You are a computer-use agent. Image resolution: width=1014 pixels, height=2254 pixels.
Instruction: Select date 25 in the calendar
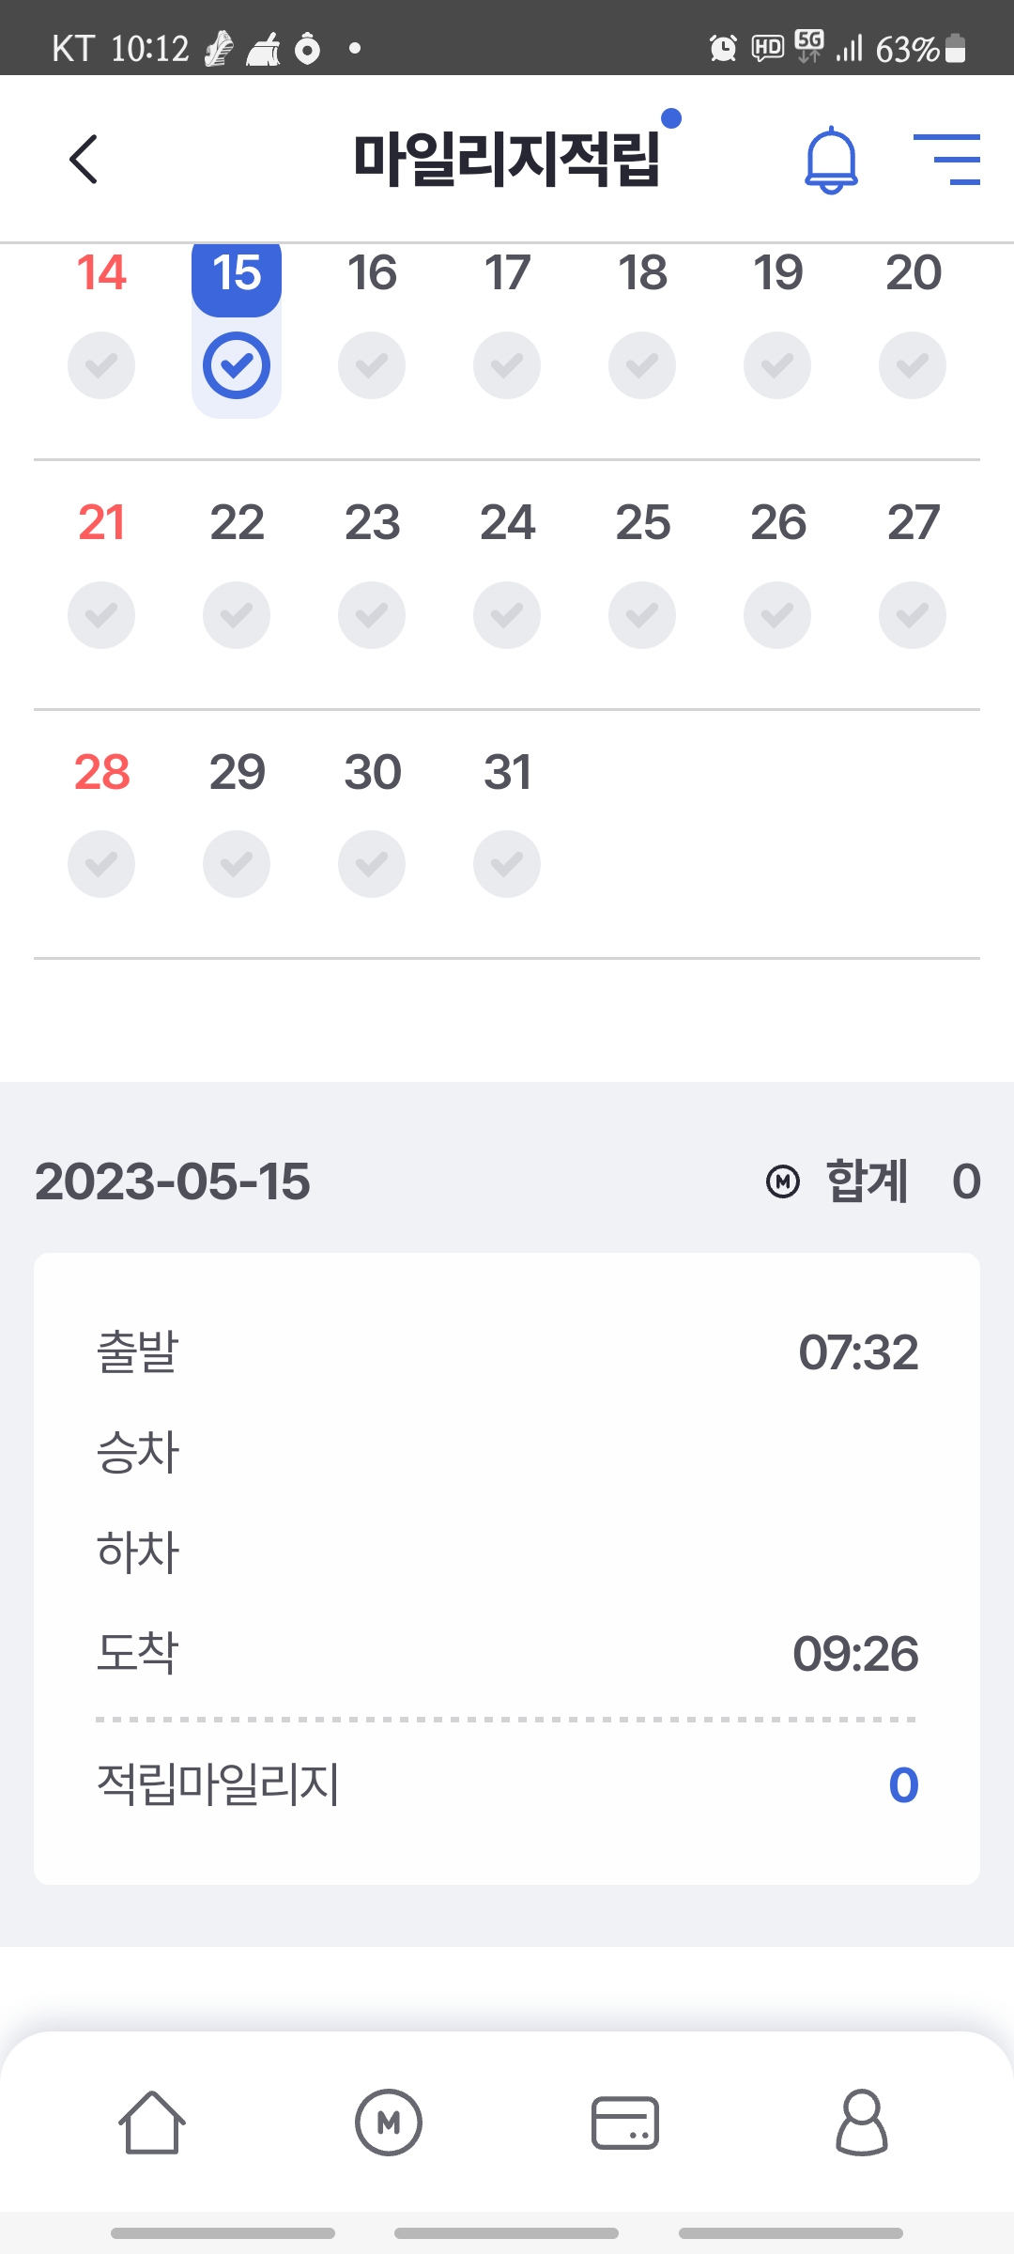pyautogui.click(x=642, y=522)
